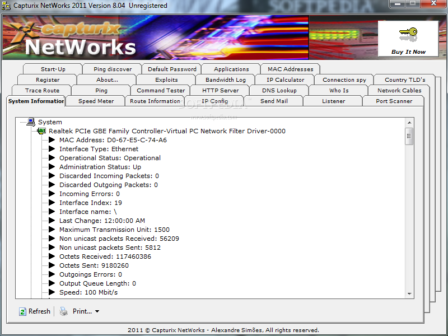This screenshot has height=336, width=448.
Task: Click arrow bullet beside MAC Address
Action: (x=52, y=140)
